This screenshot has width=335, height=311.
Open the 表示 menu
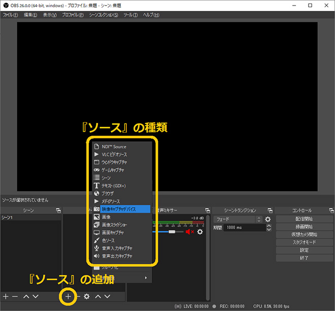coord(50,15)
